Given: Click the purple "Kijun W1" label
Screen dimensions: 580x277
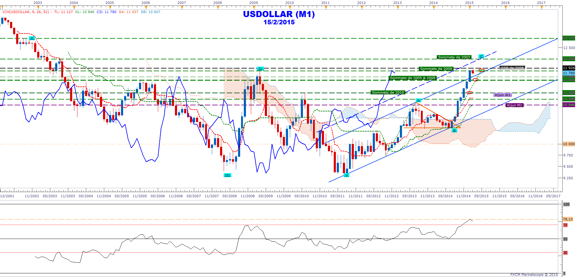Looking at the screenshot, I should point(503,95).
